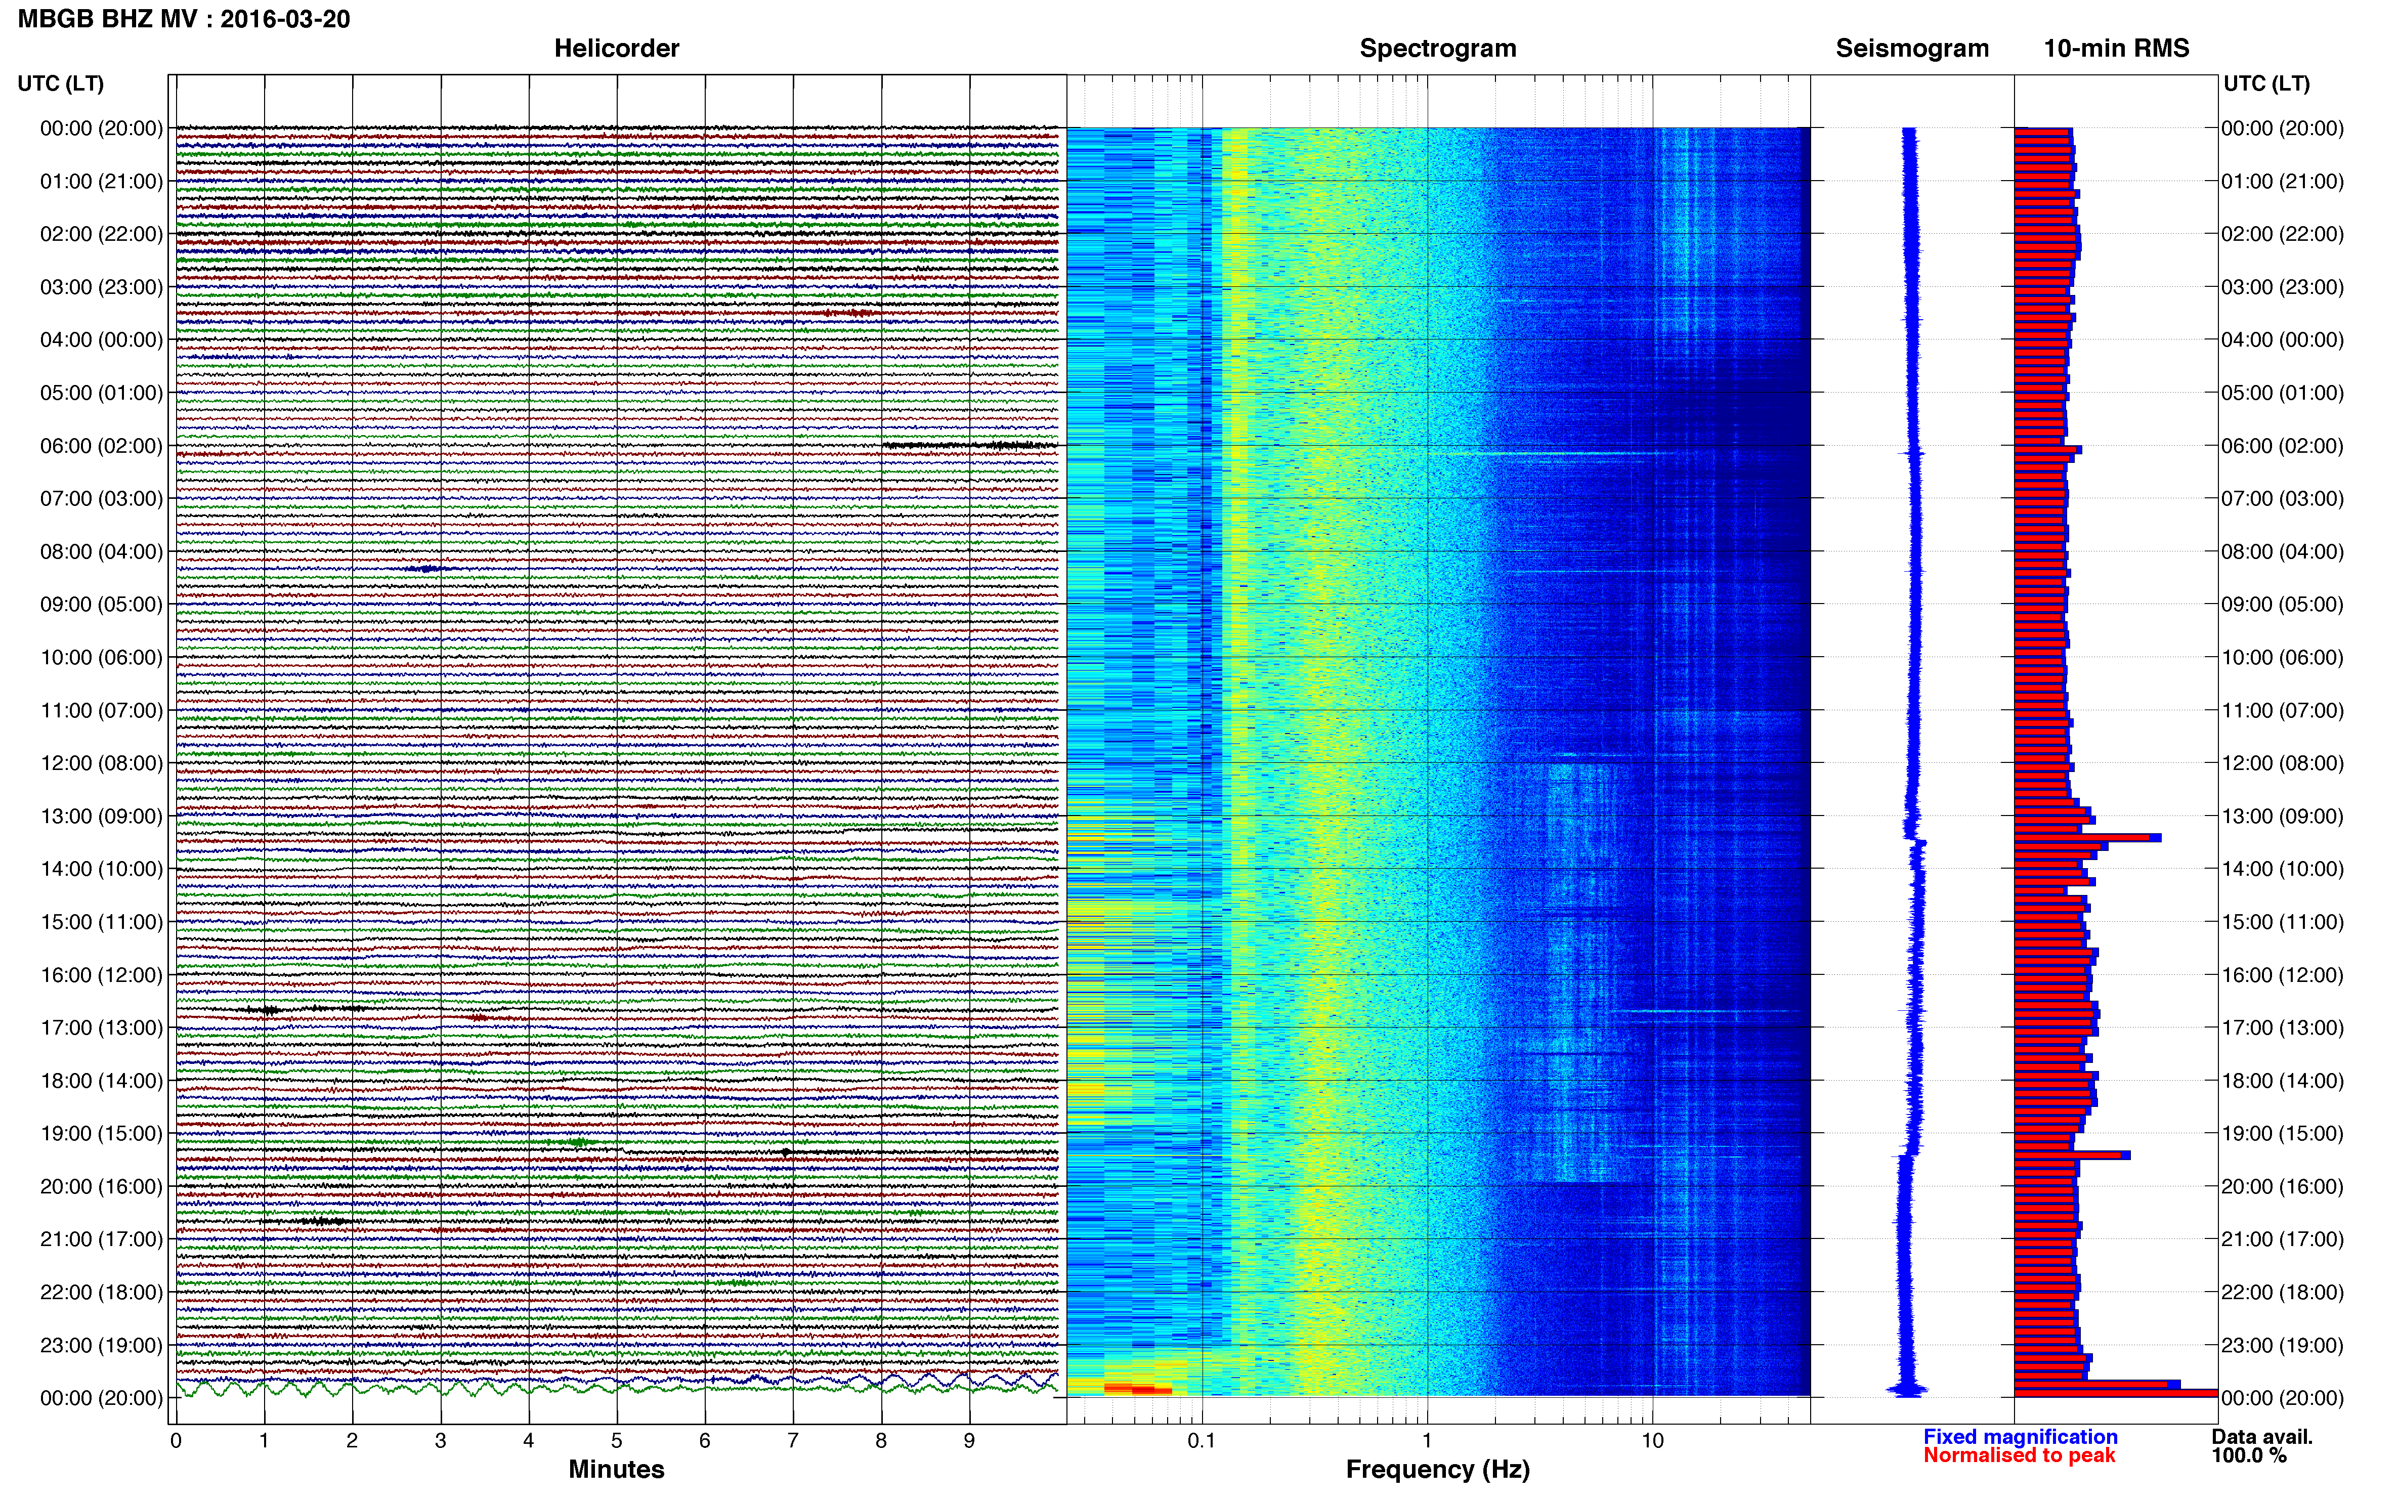The image size is (2398, 1499).
Task: Click the title 'MBGB BHZ MV : 2016-03-20'
Action: (x=184, y=19)
